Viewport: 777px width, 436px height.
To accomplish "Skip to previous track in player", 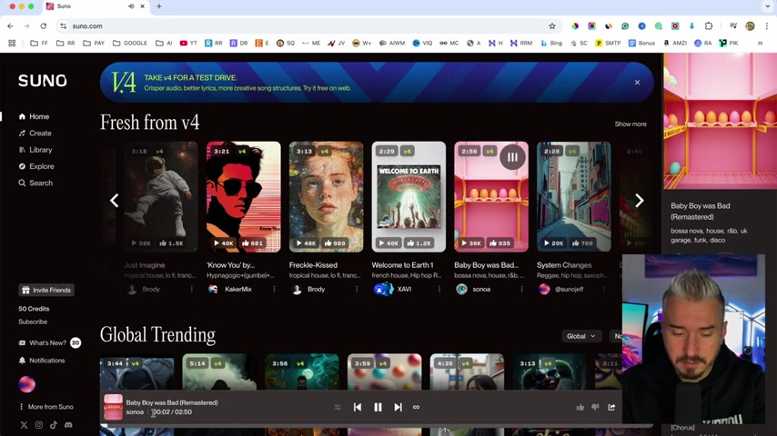I will coord(358,407).
